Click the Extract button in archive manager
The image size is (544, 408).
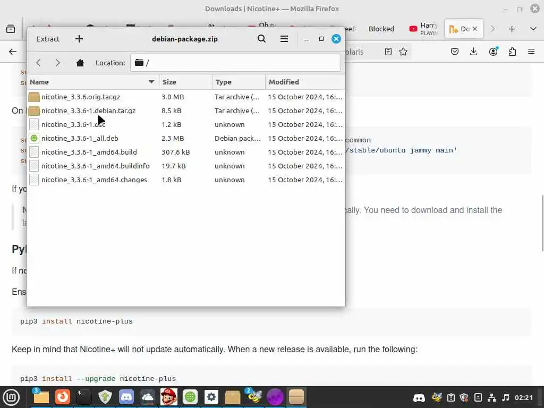(x=48, y=39)
